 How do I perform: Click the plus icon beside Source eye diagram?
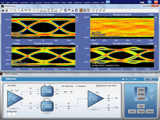click(77, 21)
